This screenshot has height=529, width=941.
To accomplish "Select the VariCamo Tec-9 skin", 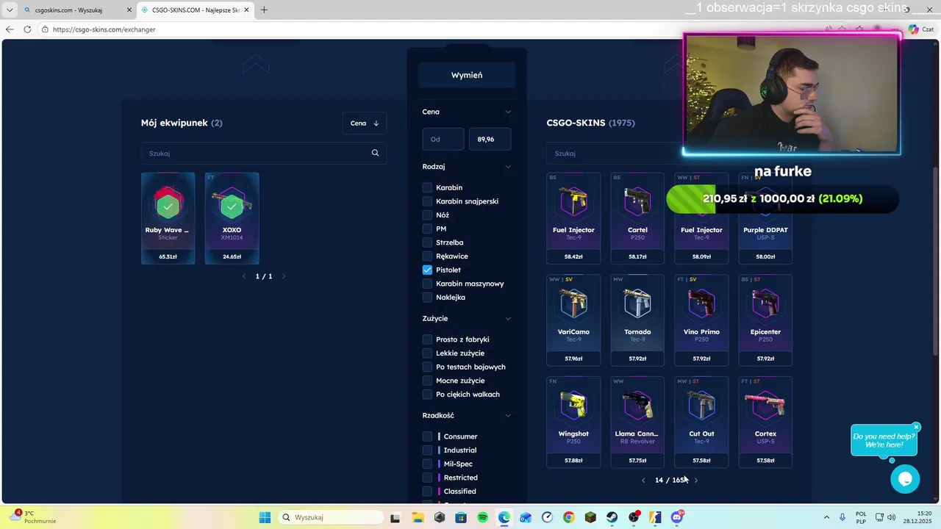I will 573,320.
